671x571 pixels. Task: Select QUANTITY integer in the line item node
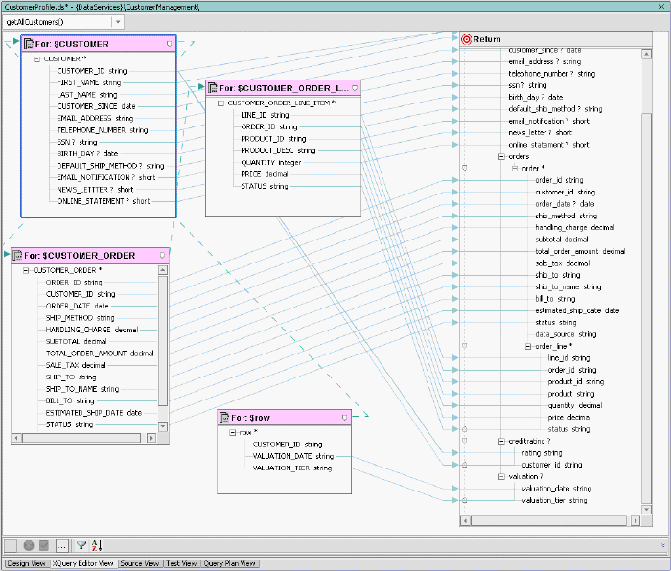tap(271, 163)
